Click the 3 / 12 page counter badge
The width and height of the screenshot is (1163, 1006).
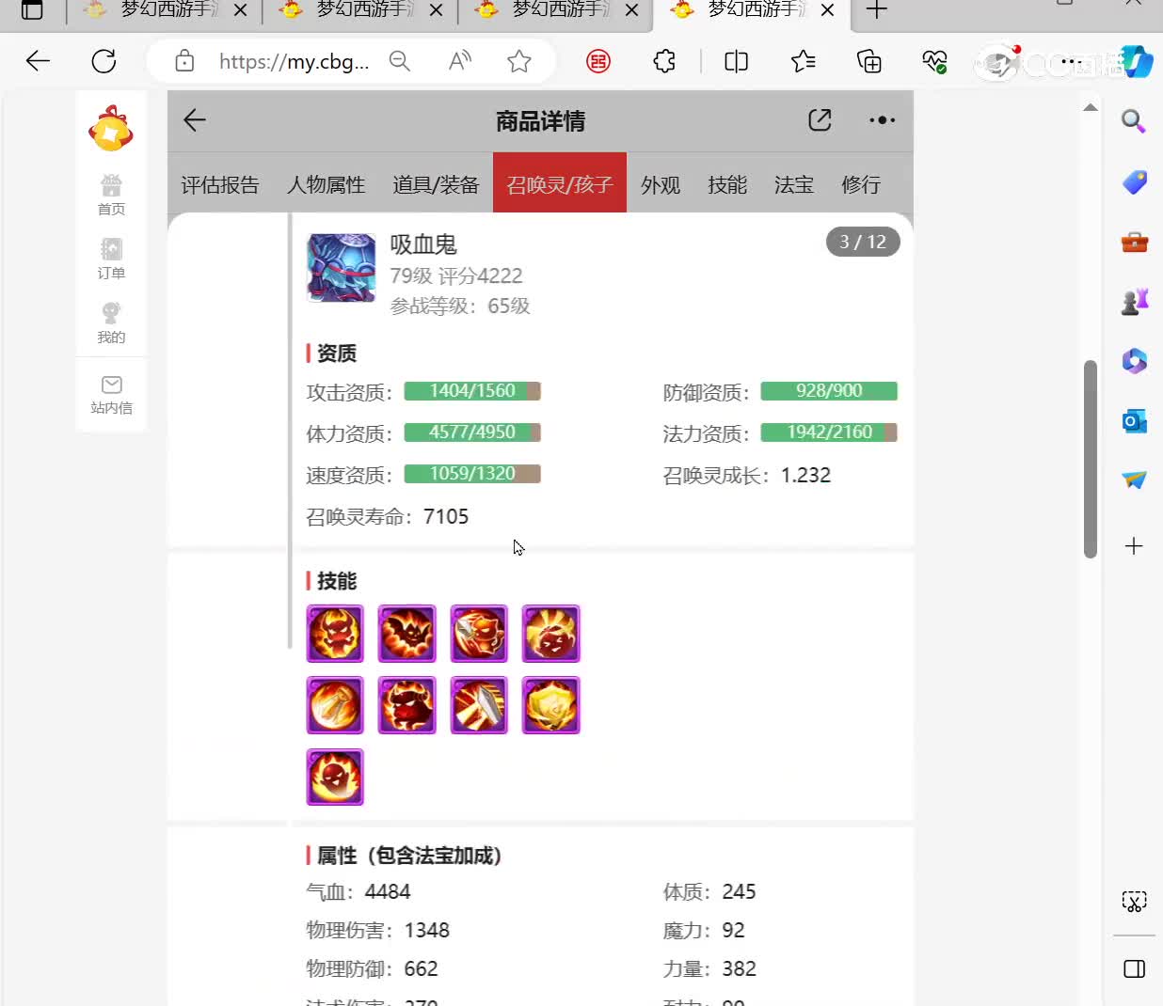point(863,242)
